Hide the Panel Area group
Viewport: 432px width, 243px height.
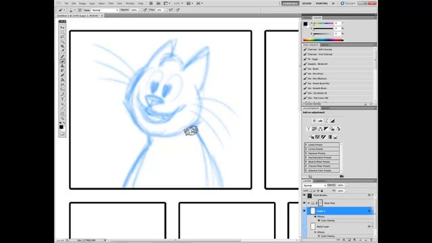point(304,203)
